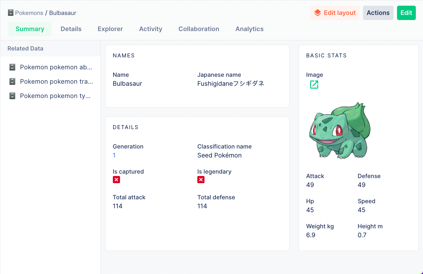
Task: Click the Total defense value 114
Action: (x=202, y=206)
